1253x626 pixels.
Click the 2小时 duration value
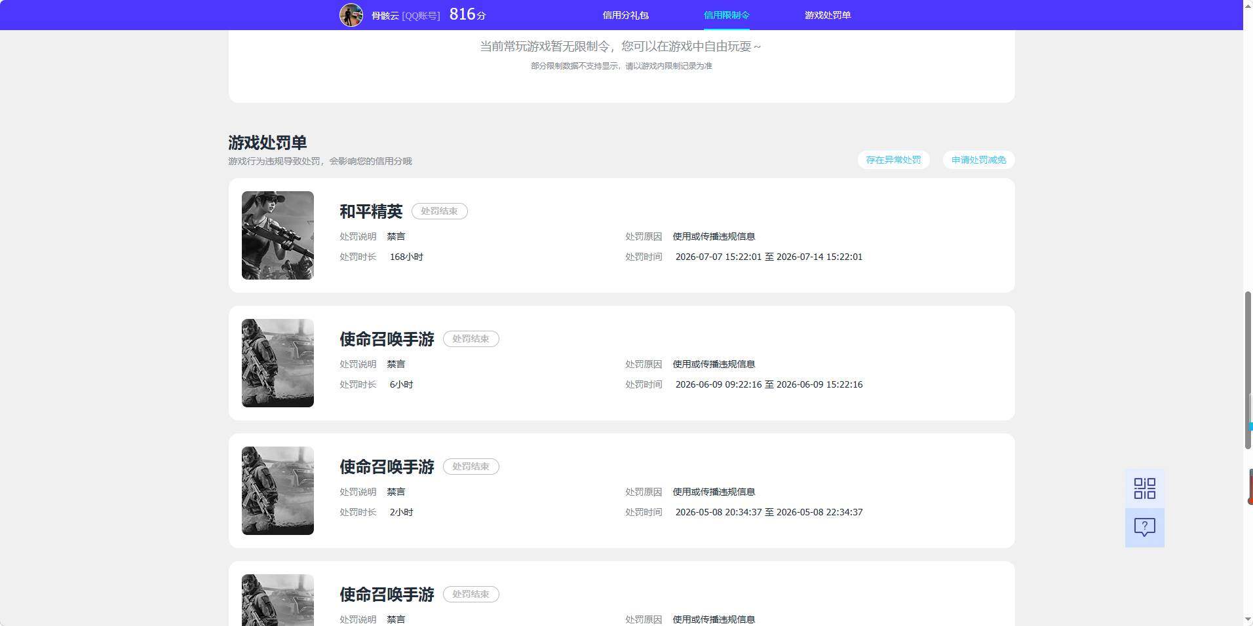tap(401, 512)
